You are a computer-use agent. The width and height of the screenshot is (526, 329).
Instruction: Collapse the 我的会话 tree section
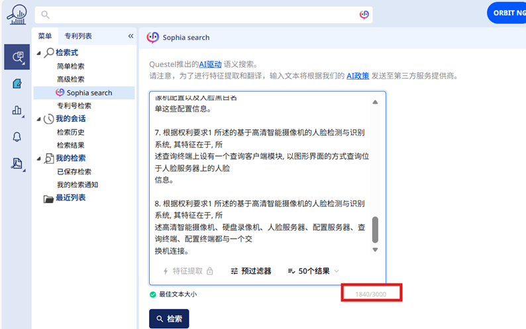39,119
